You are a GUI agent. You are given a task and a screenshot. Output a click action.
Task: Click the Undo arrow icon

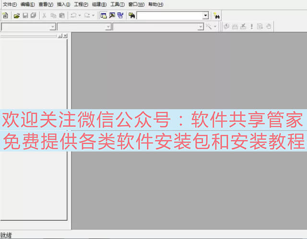73,15
